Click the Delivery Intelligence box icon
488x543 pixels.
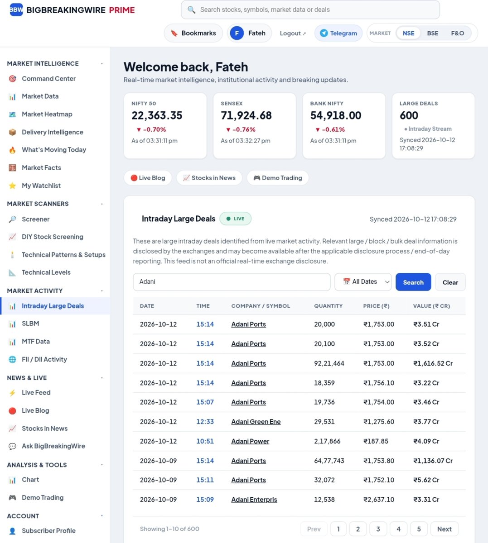13,132
